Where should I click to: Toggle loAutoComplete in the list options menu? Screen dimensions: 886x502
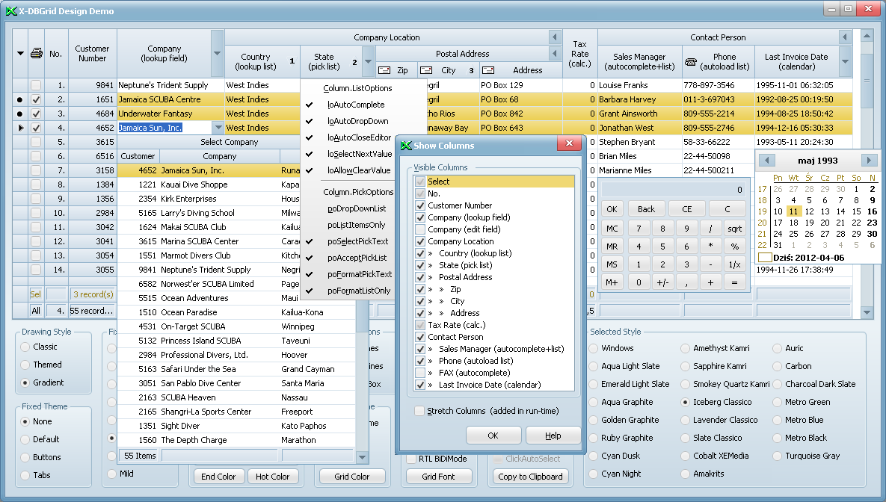click(x=356, y=105)
